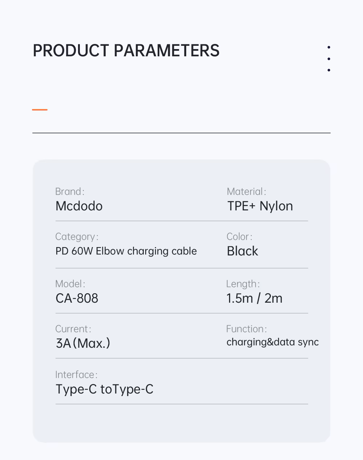Click the TPE+ Nylon material value
The width and height of the screenshot is (363, 460).
click(x=260, y=206)
